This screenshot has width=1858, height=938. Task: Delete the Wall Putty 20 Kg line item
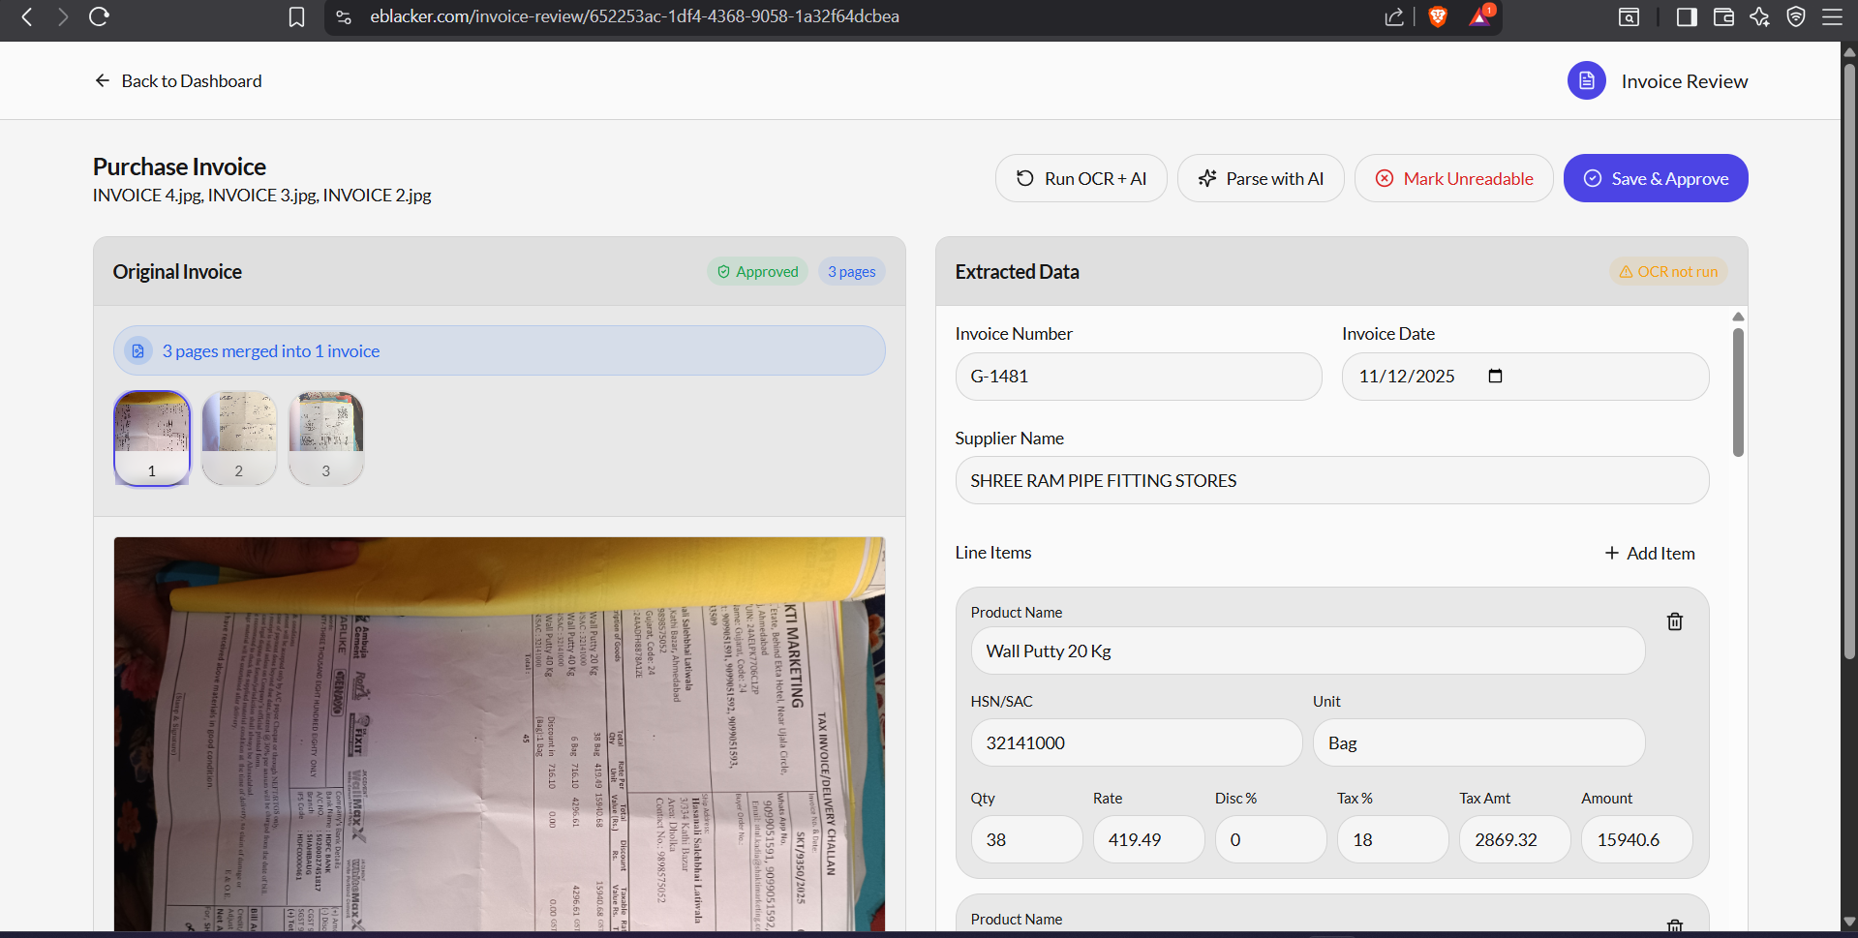[1675, 621]
